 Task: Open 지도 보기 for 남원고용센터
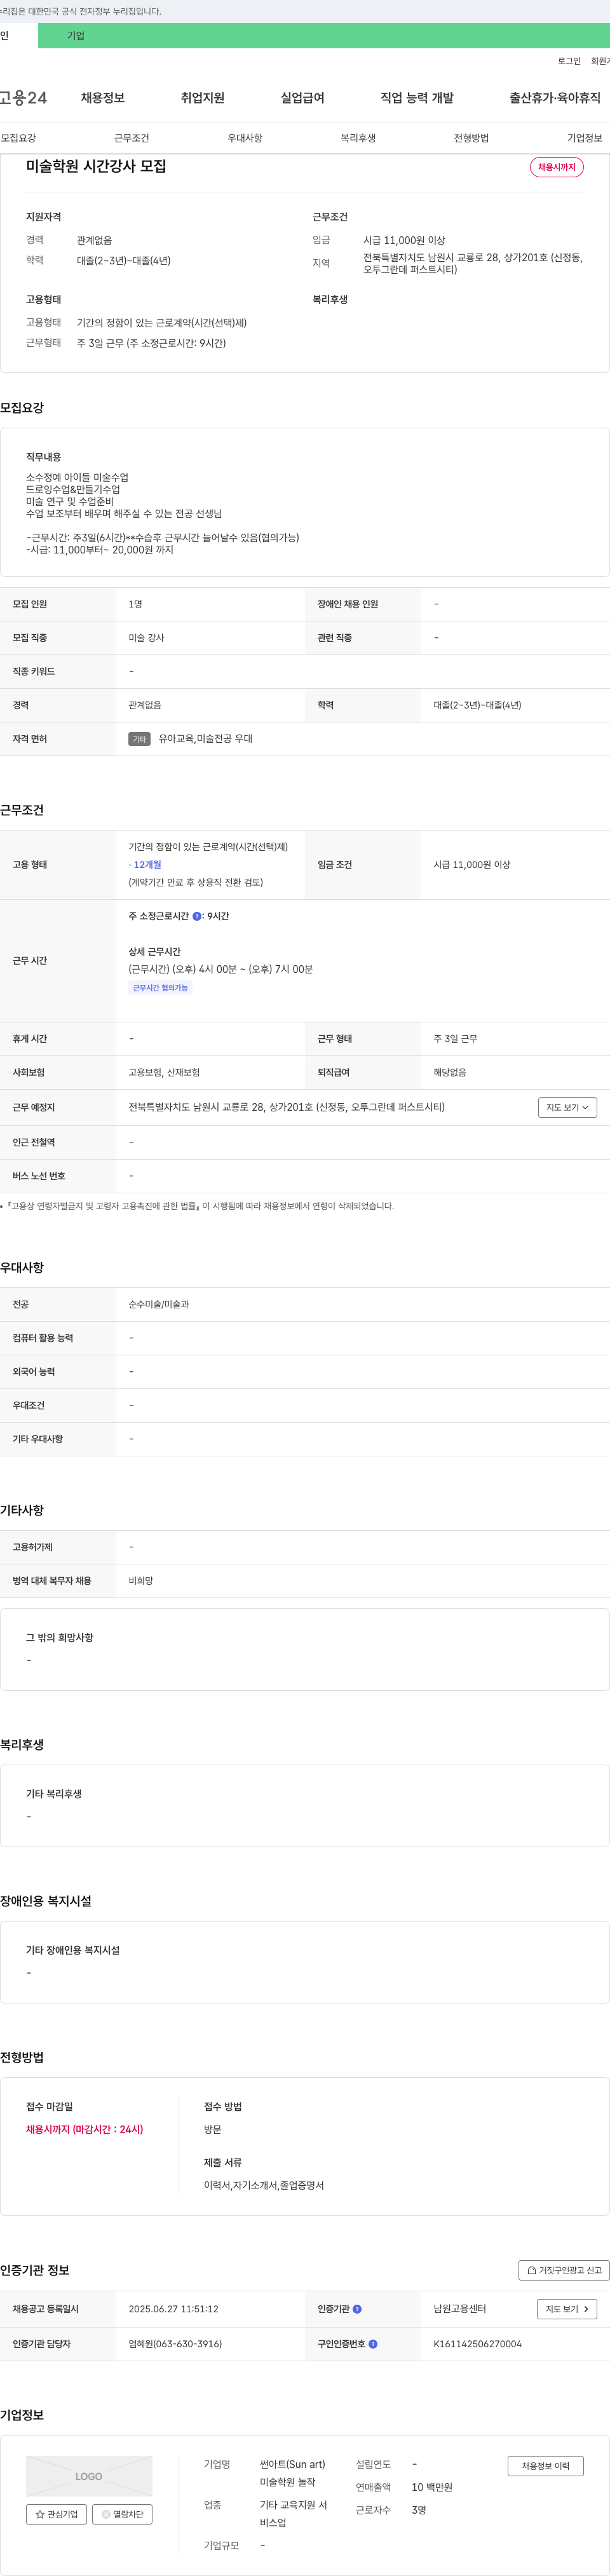[x=568, y=2309]
